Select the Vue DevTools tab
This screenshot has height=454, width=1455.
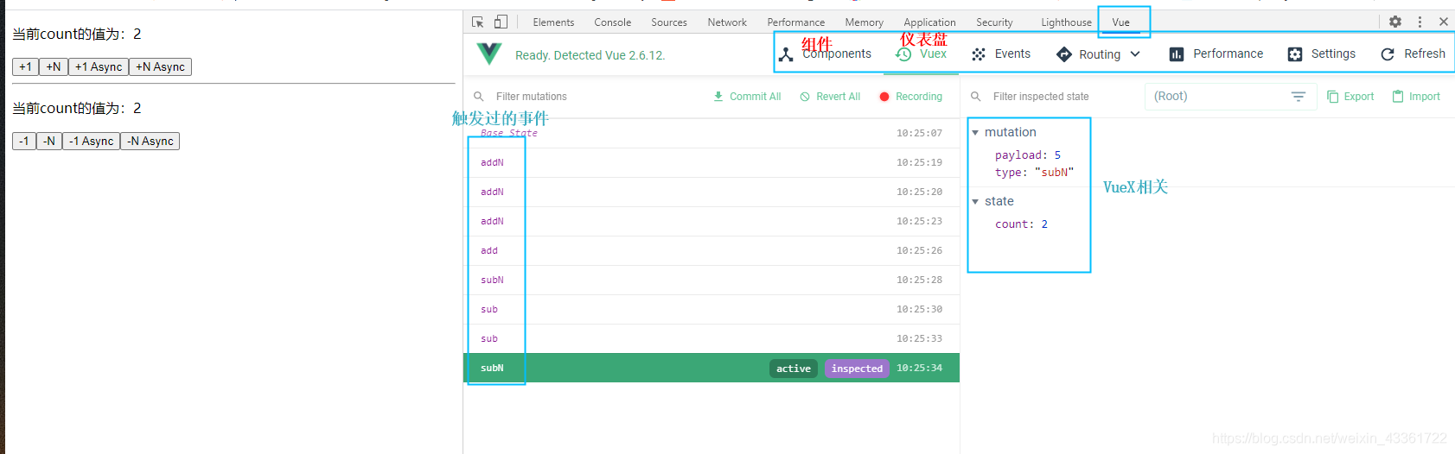(1121, 22)
